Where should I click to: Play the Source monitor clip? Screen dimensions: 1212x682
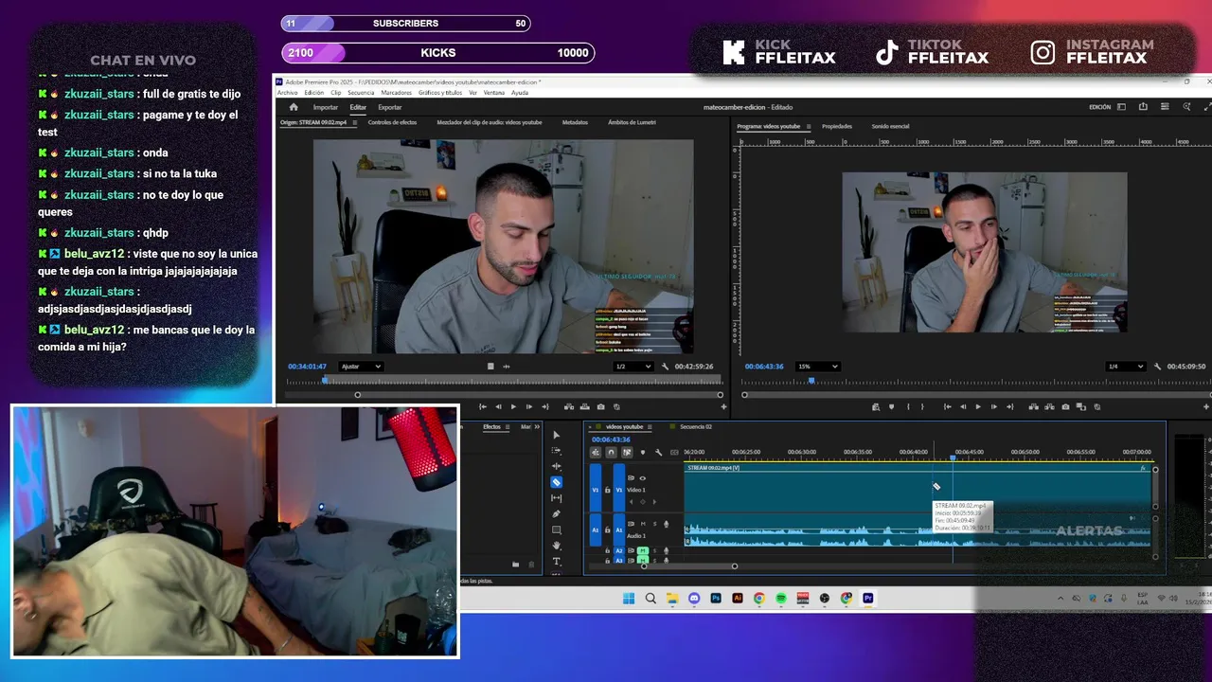pyautogui.click(x=513, y=406)
